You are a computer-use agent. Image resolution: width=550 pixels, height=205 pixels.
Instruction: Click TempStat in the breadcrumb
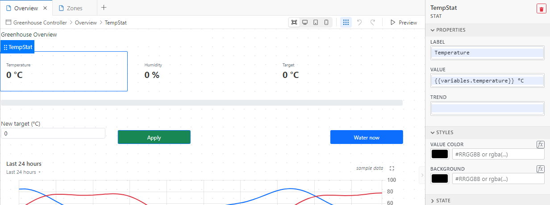point(116,22)
